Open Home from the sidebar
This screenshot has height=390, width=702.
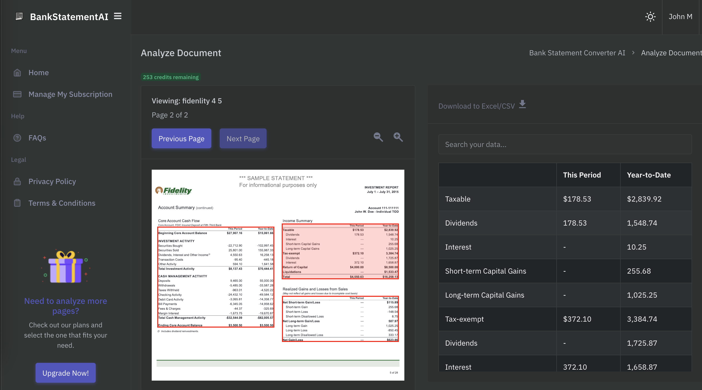(x=38, y=73)
